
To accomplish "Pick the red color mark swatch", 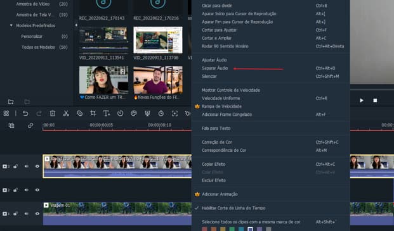I will pyautogui.click(x=204, y=229).
